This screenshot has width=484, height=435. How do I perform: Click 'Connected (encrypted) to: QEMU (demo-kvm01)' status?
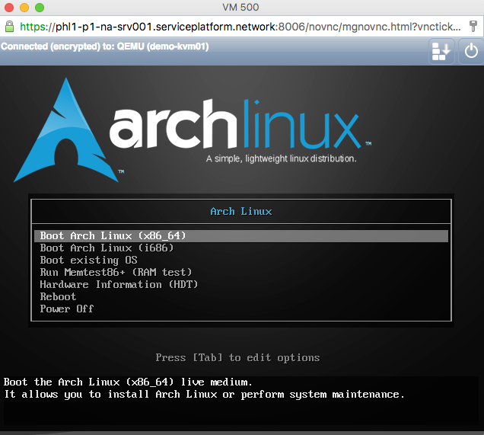(x=105, y=46)
